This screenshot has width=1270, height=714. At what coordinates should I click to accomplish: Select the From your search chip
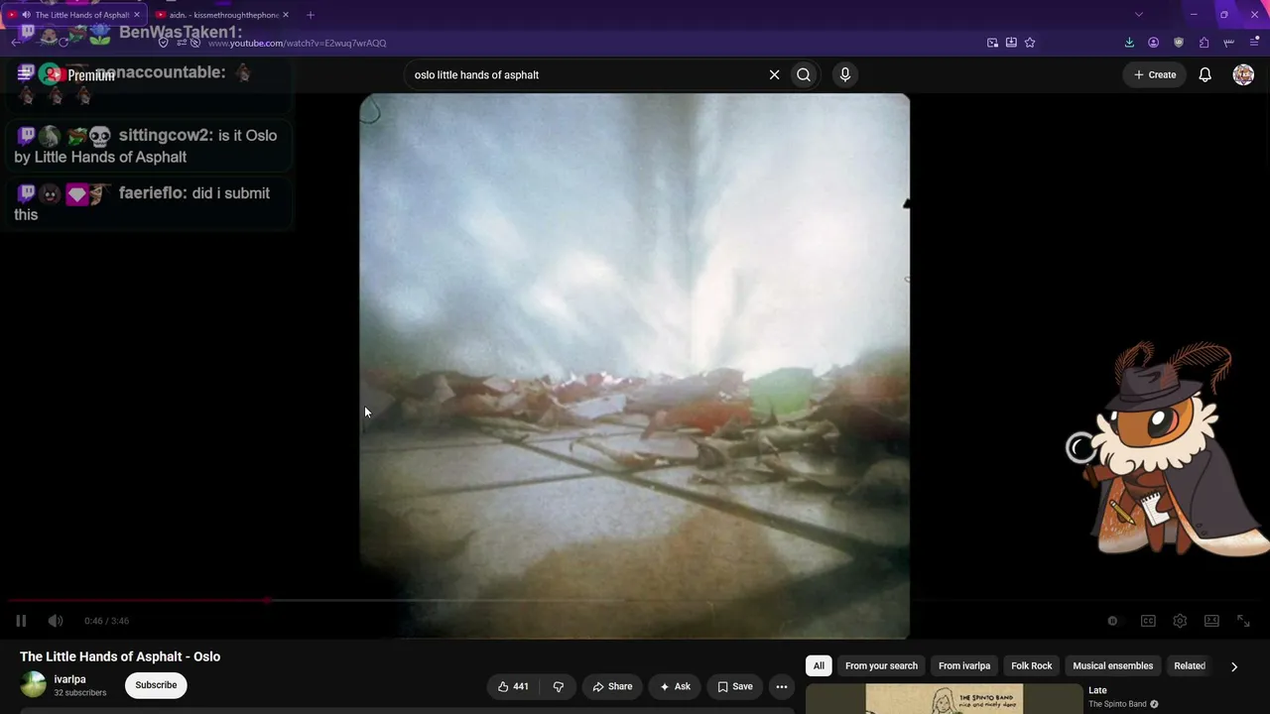tap(881, 665)
